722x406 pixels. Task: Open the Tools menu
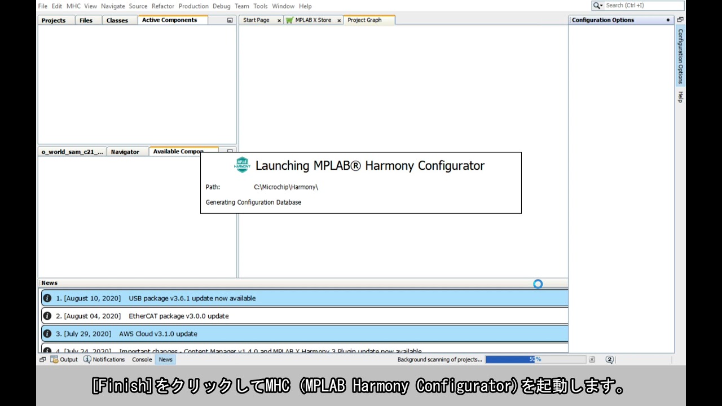pos(261,6)
